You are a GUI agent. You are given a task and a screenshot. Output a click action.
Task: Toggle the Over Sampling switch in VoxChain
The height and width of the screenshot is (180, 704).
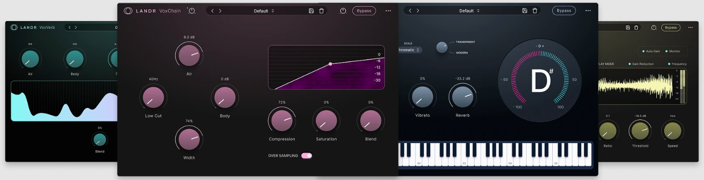click(307, 156)
